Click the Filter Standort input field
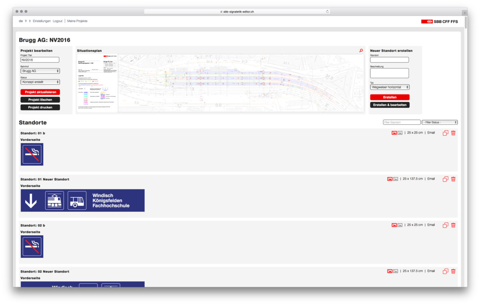 401,122
